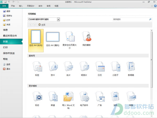
Task: Open the 标志 template category
Action: 37,99
